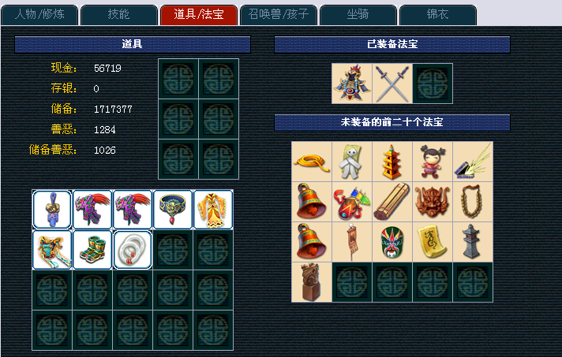The image size is (562, 357).
Task: Open the 技能 tab
Action: pos(119,15)
